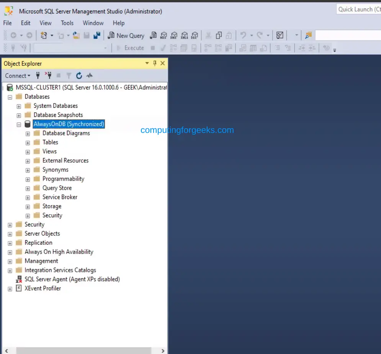Close the Object Explorer panel
This screenshot has height=354, width=381.
[163, 63]
